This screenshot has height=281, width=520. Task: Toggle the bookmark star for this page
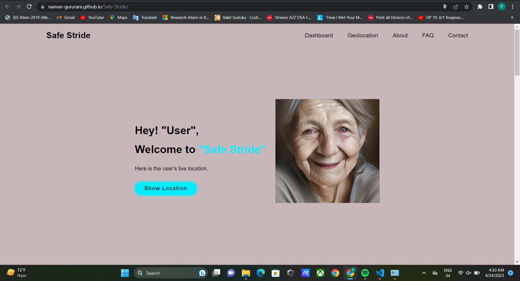tap(467, 6)
